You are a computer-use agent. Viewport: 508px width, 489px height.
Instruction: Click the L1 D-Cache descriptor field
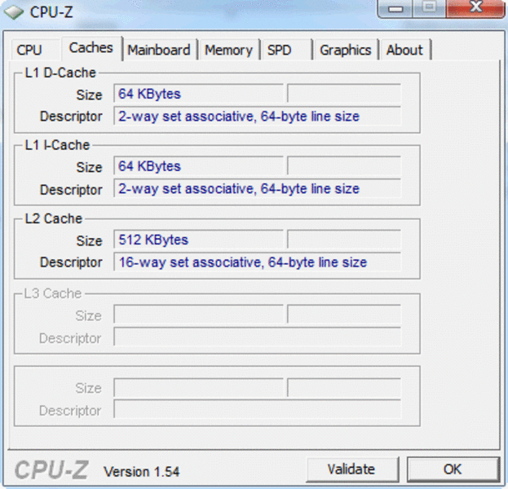[257, 116]
